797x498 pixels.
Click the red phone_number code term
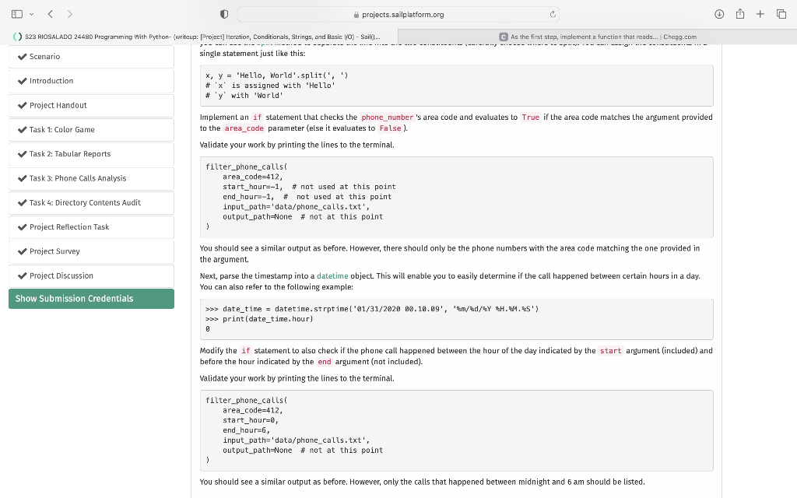pyautogui.click(x=388, y=117)
